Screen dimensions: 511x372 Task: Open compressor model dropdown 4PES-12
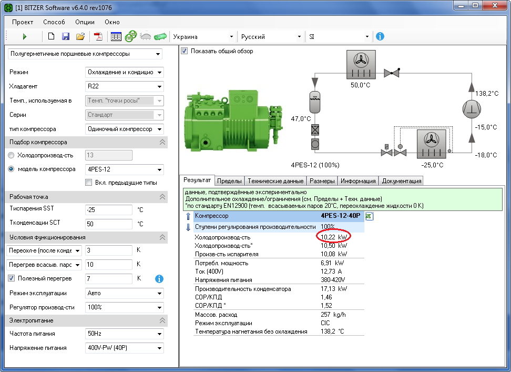124,169
